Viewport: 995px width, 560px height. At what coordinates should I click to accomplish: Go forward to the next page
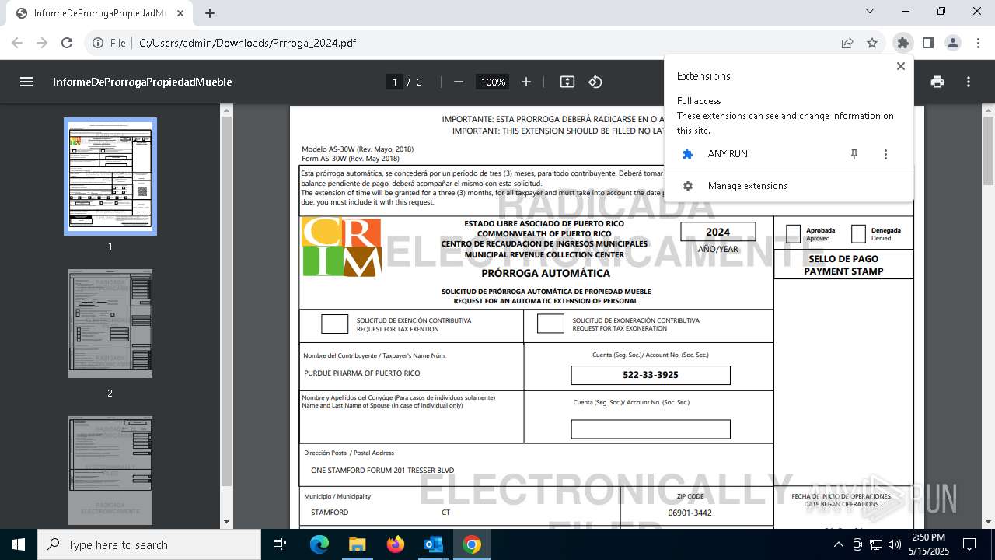tap(42, 43)
